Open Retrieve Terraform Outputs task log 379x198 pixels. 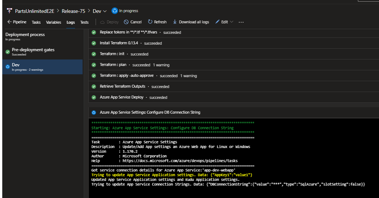pos(234,87)
